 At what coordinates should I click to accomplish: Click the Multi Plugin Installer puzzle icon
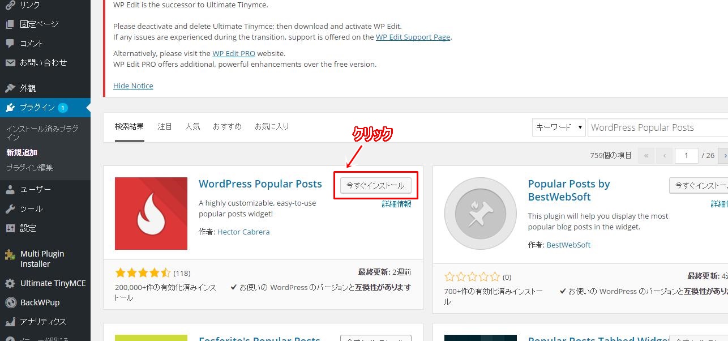[x=10, y=254]
